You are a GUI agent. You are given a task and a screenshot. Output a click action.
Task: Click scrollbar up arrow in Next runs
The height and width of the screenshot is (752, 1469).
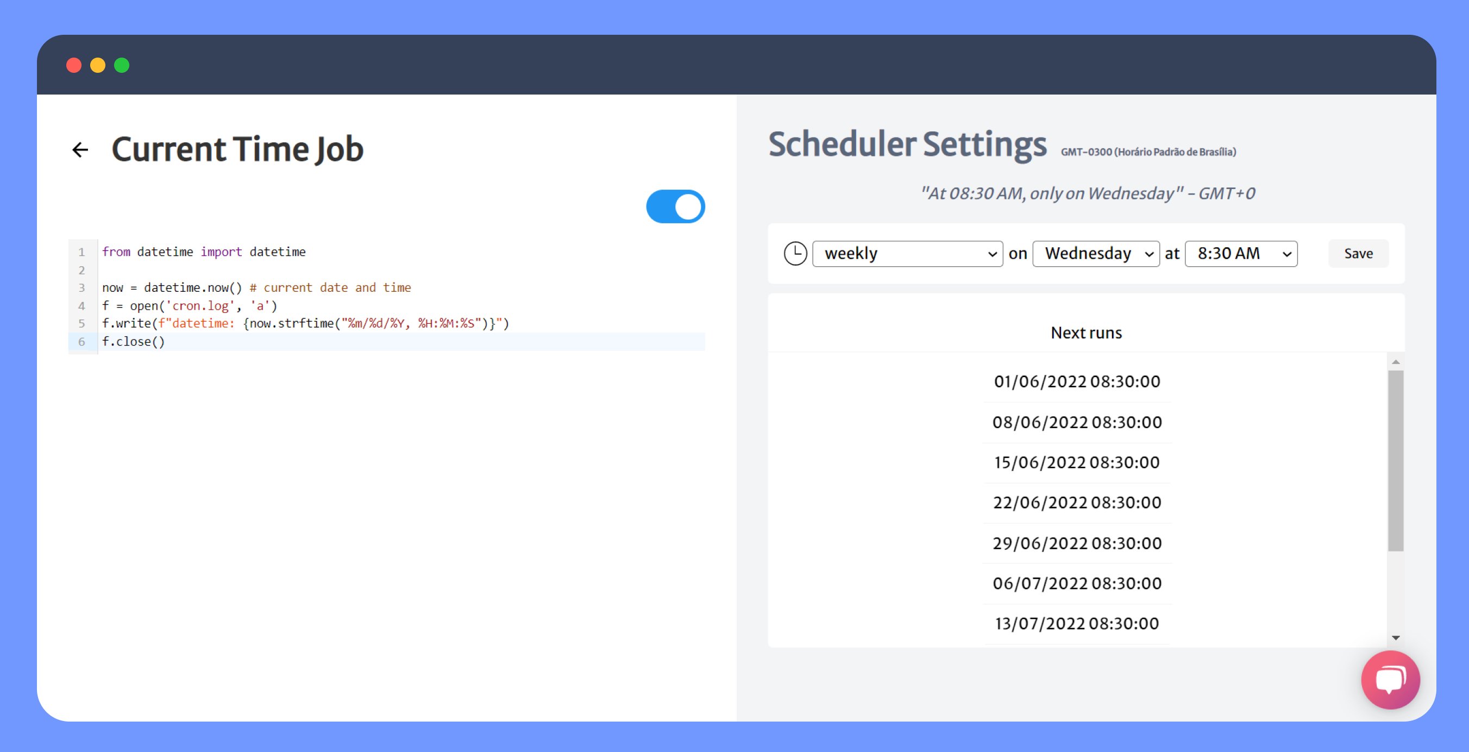click(x=1396, y=362)
